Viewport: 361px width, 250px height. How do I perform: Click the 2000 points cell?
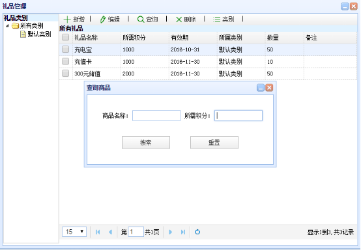pos(145,74)
